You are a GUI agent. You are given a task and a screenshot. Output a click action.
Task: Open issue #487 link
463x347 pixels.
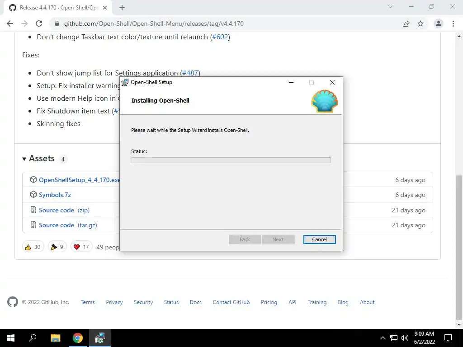pos(191,73)
